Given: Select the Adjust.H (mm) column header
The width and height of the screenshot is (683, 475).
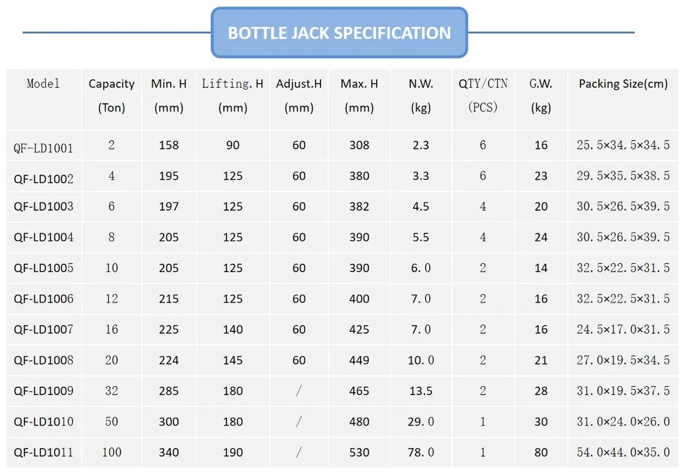Looking at the screenshot, I should [299, 95].
